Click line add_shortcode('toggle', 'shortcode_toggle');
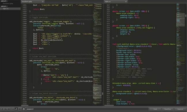 [x=51, y=22]
